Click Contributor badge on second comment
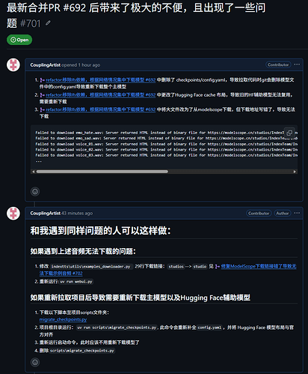 pos(259,214)
